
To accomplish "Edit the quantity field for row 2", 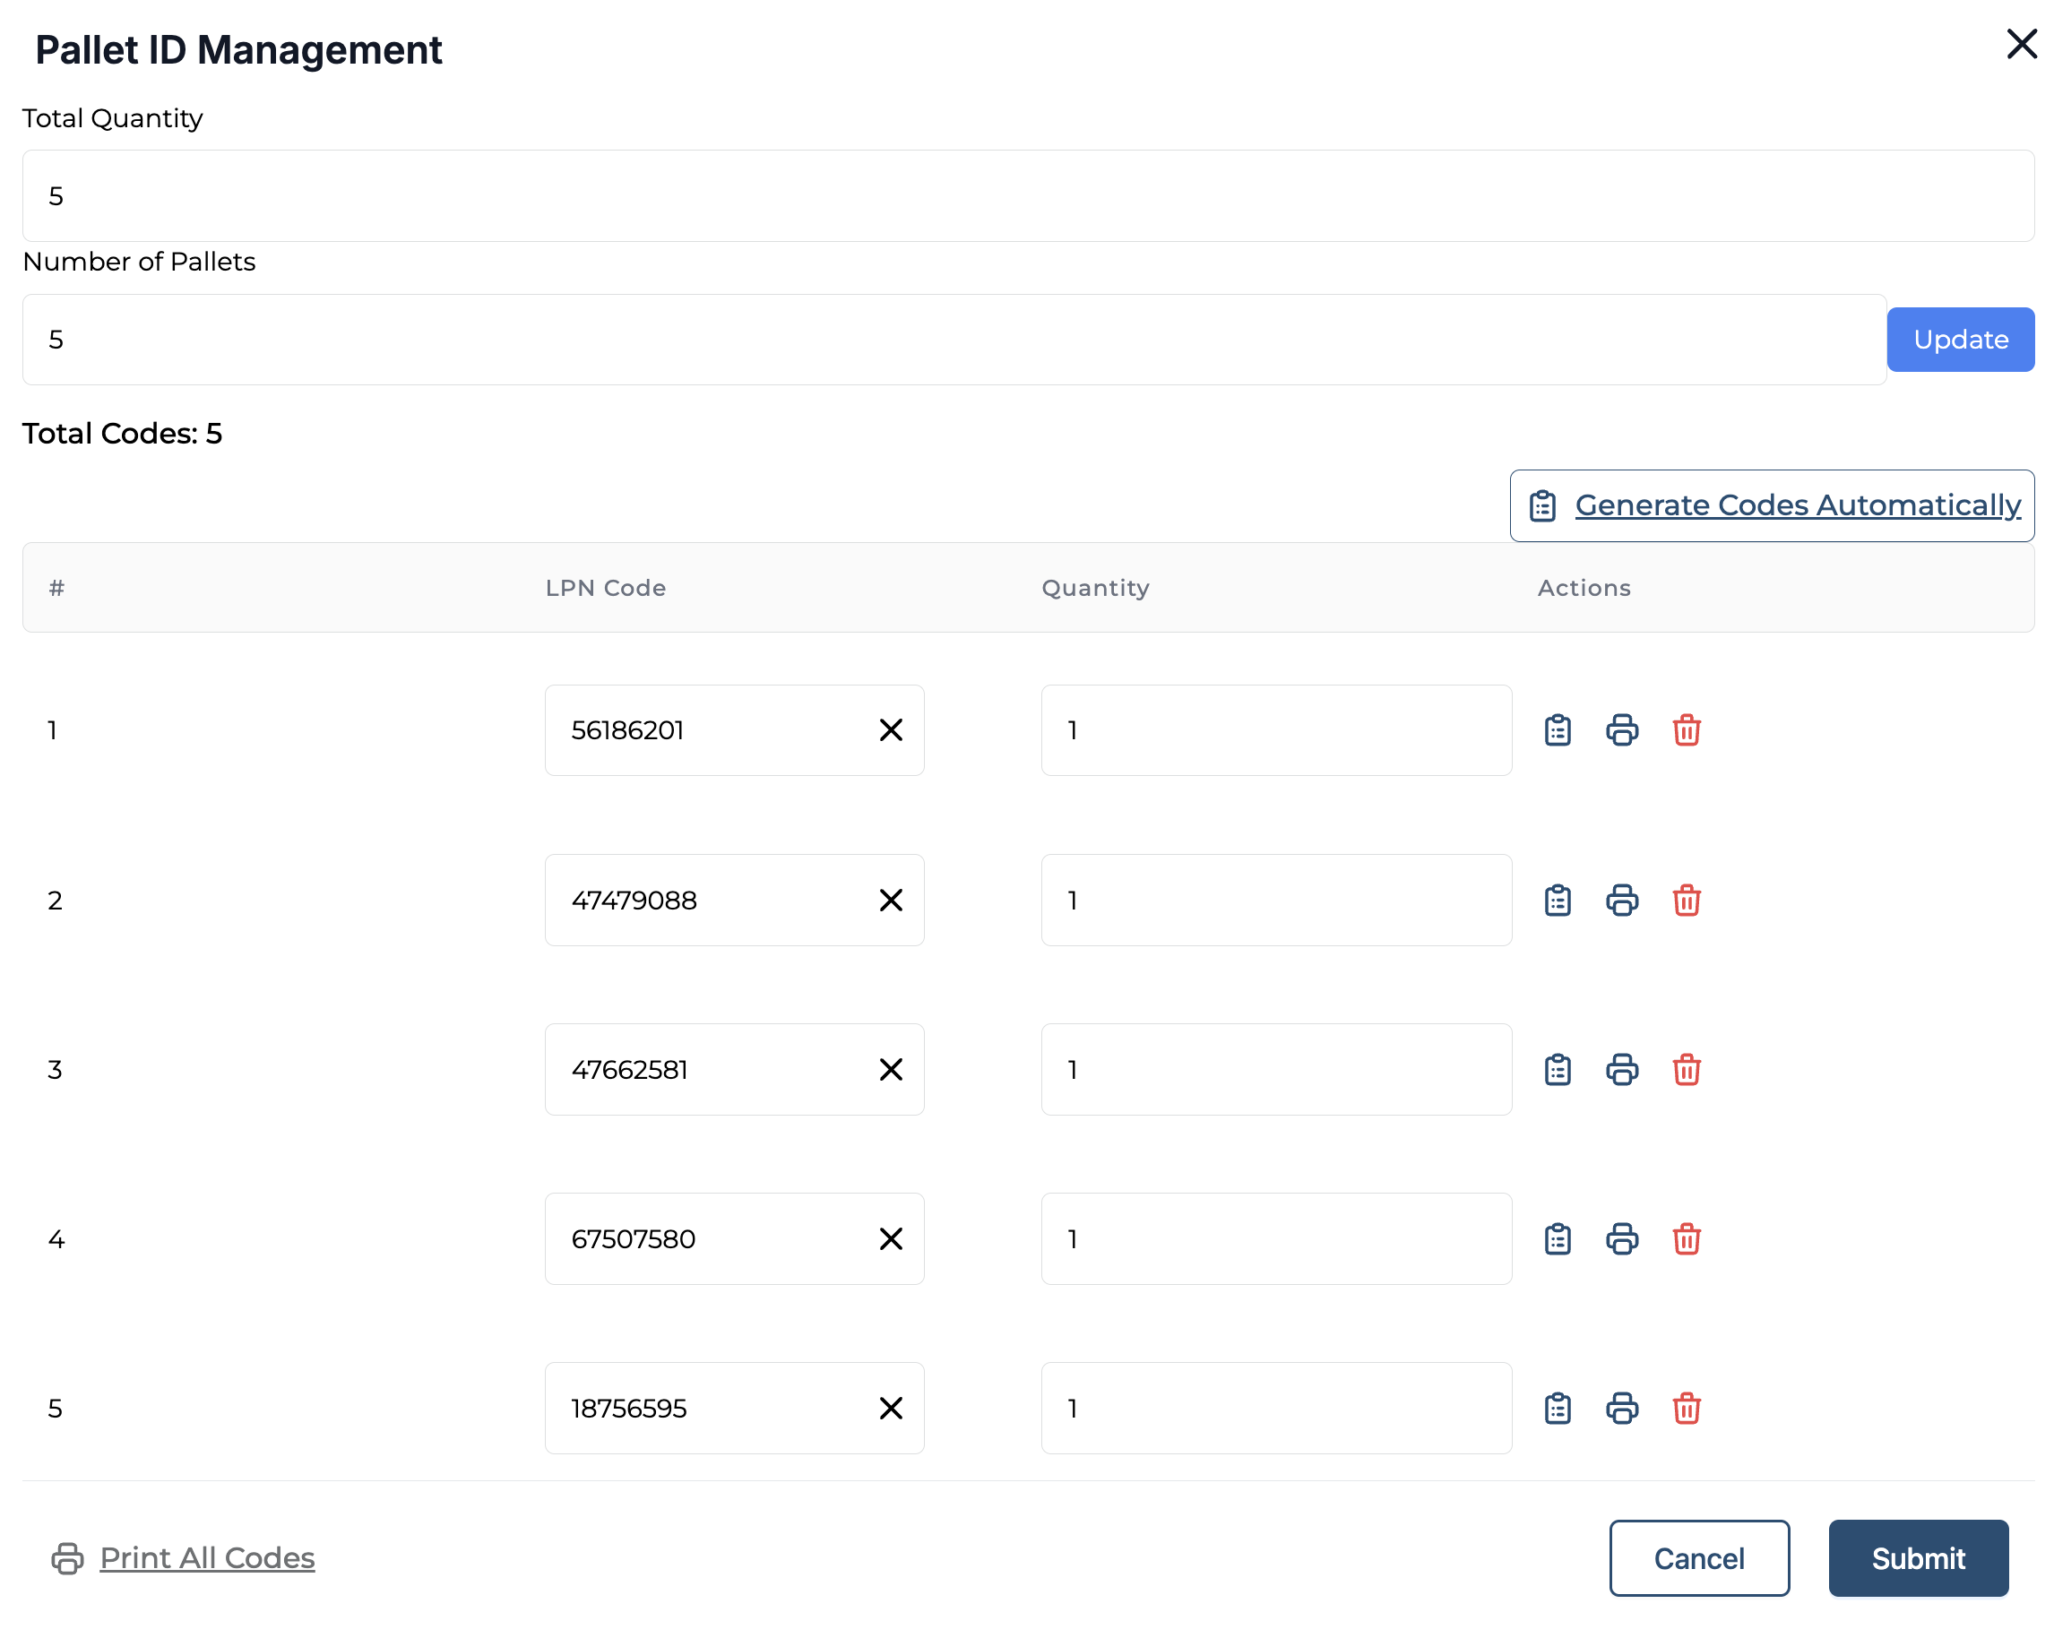I will [1275, 900].
